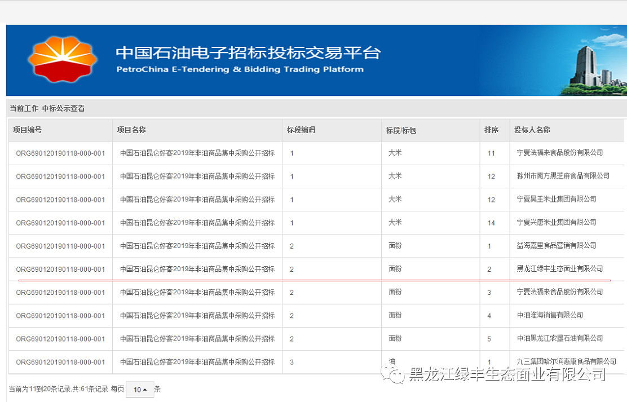
Task: Click the 当前工作 label
Action: coord(24,108)
